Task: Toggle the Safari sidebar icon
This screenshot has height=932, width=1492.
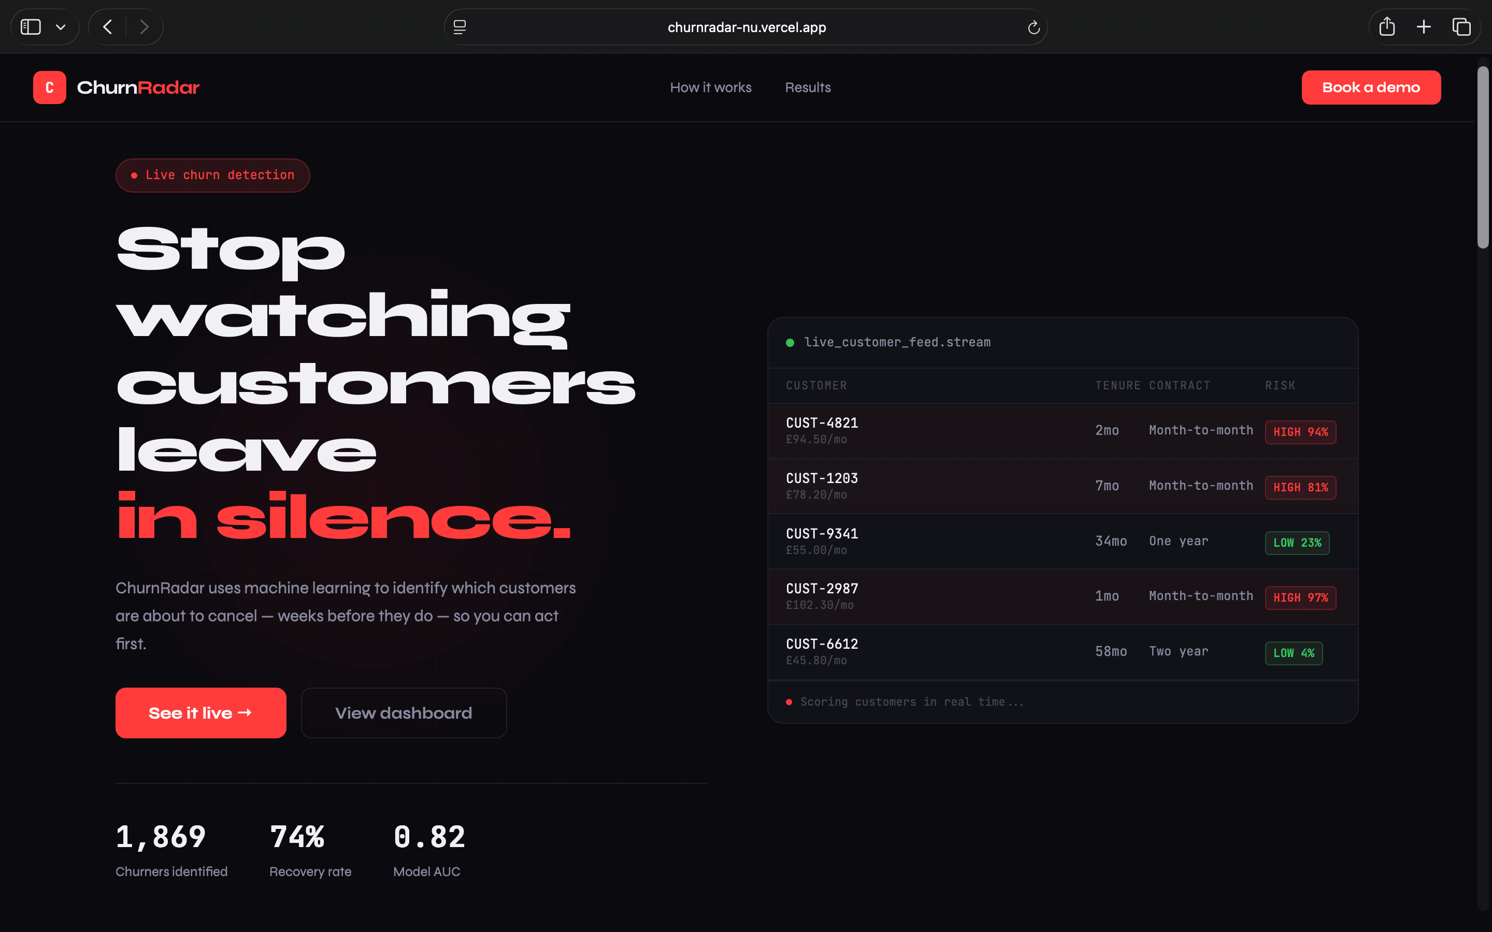Action: tap(31, 27)
